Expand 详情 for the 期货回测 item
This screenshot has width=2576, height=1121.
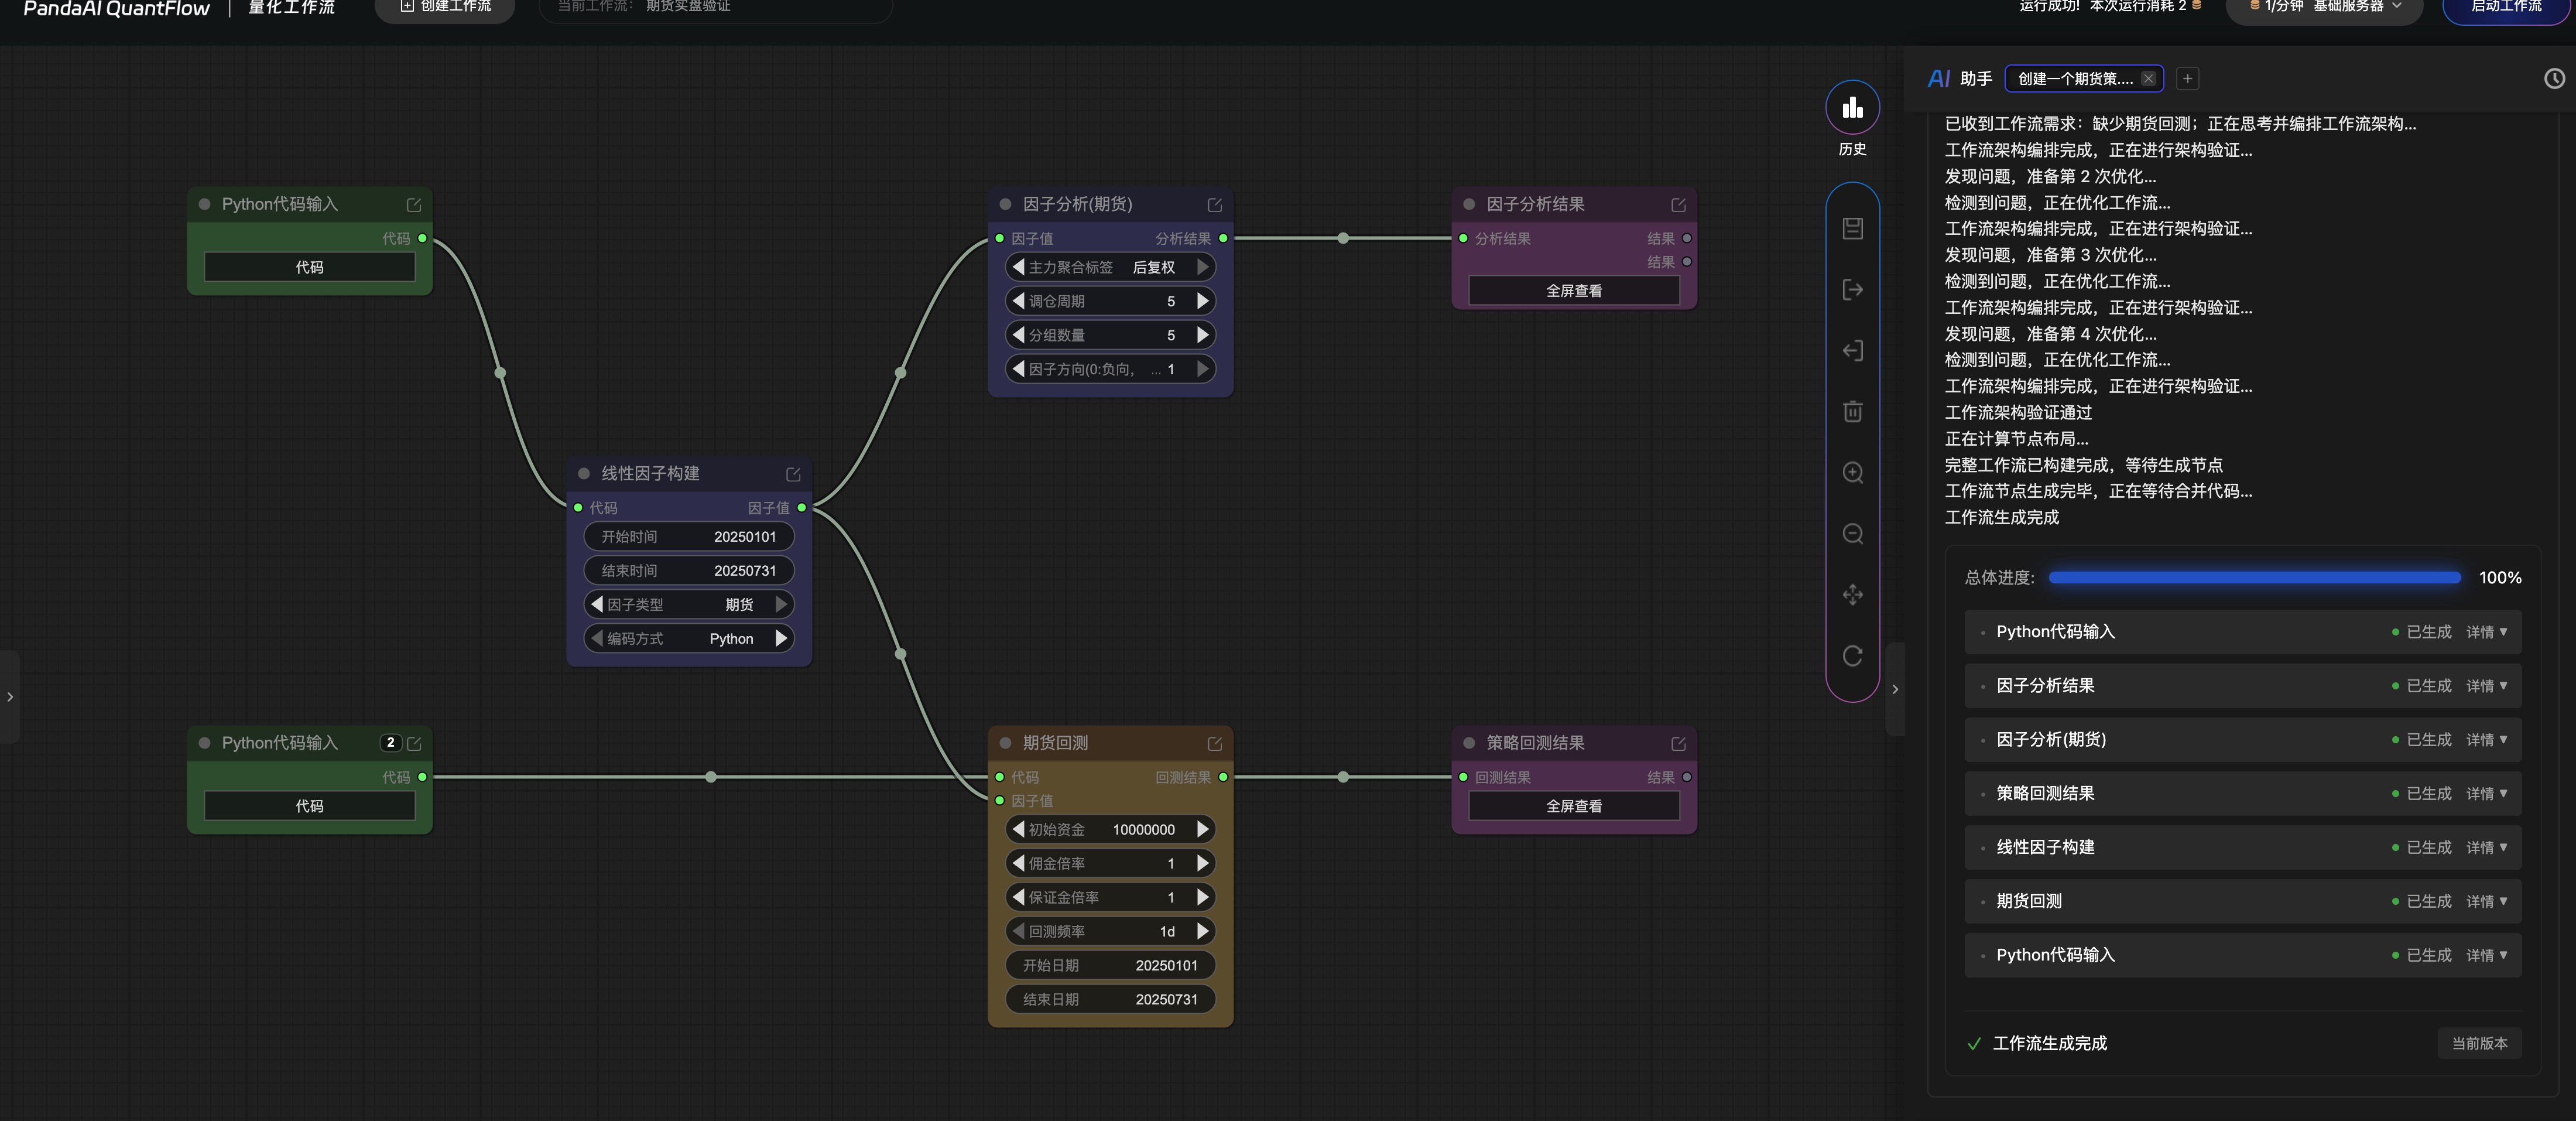2486,901
